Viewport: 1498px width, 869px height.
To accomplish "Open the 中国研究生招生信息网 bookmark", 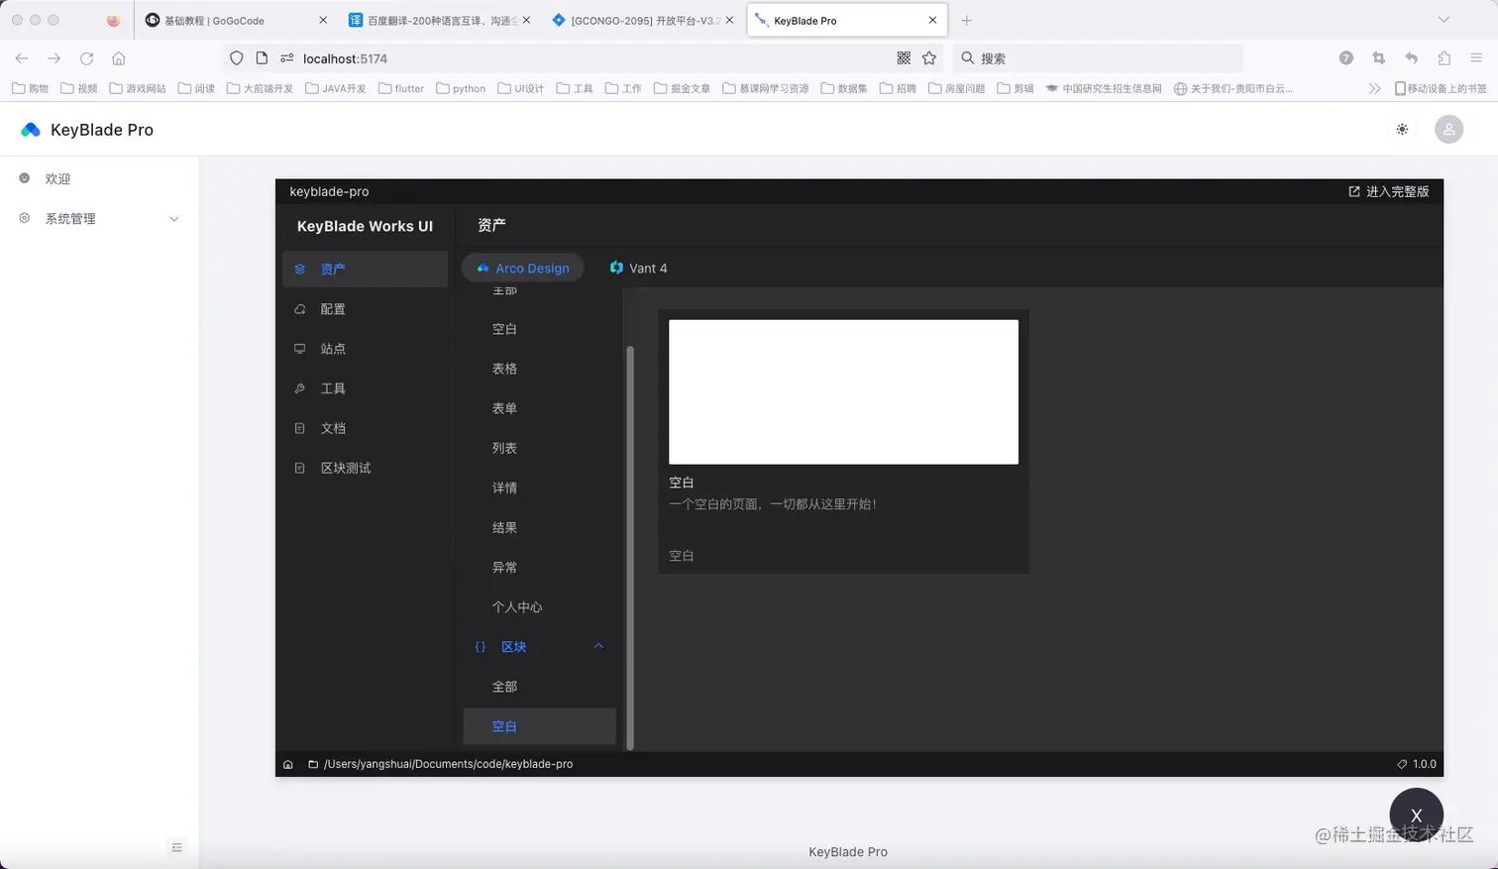I will click(x=1104, y=88).
